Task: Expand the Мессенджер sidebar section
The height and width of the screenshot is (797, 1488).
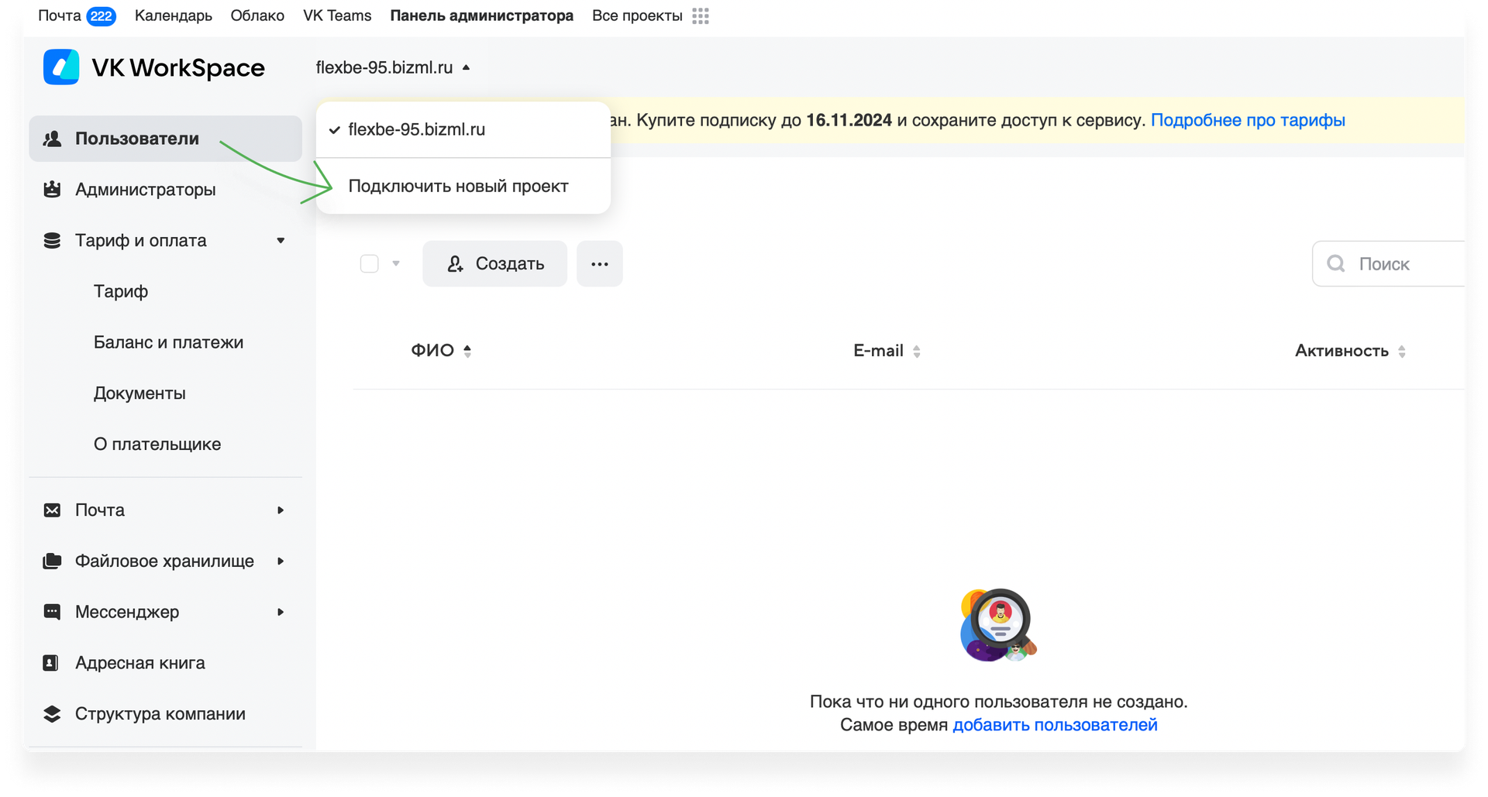Action: pos(280,612)
